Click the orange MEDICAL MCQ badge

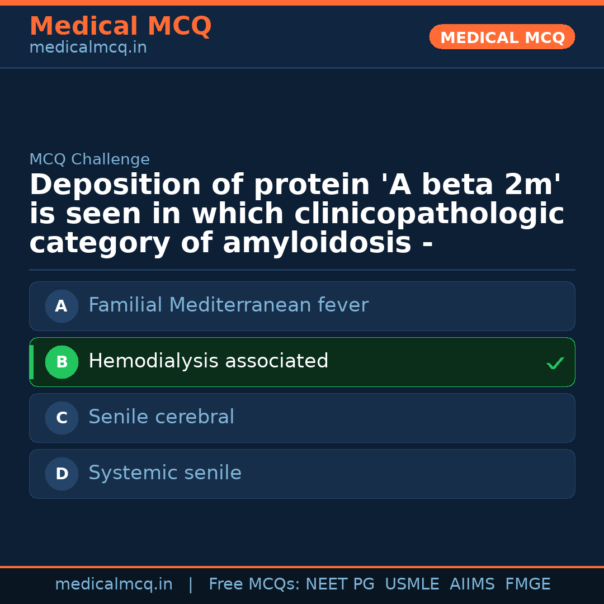coord(502,37)
